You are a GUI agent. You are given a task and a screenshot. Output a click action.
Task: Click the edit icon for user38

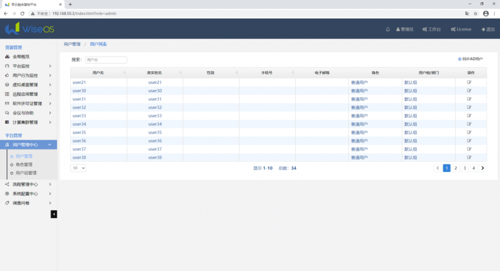469,157
